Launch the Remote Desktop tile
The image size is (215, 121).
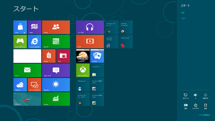pyautogui.click(x=34, y=85)
